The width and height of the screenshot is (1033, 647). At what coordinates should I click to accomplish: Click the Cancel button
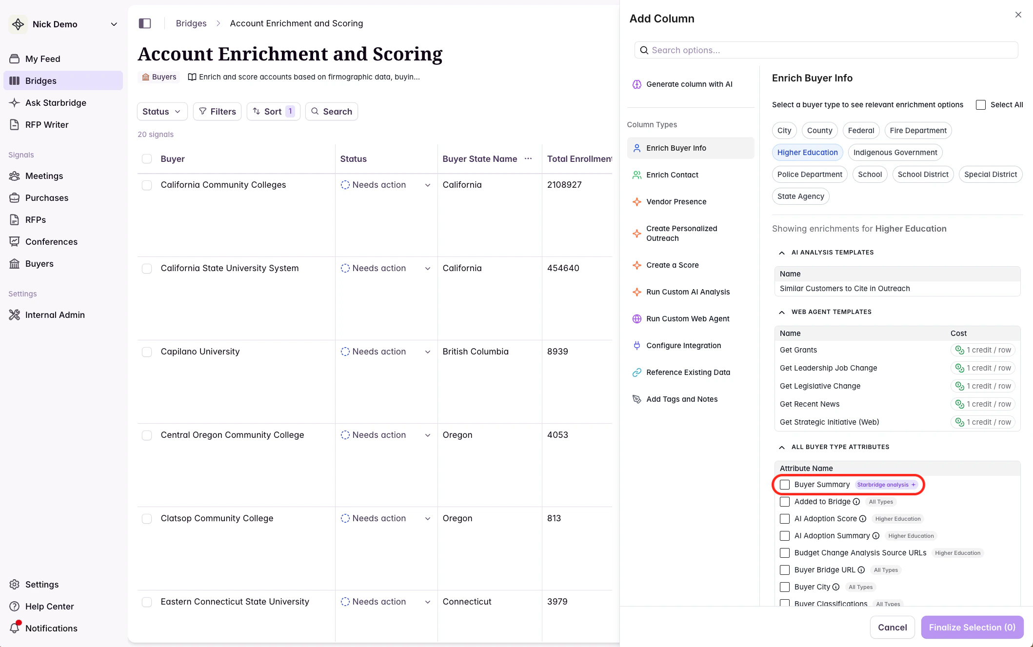tap(892, 627)
